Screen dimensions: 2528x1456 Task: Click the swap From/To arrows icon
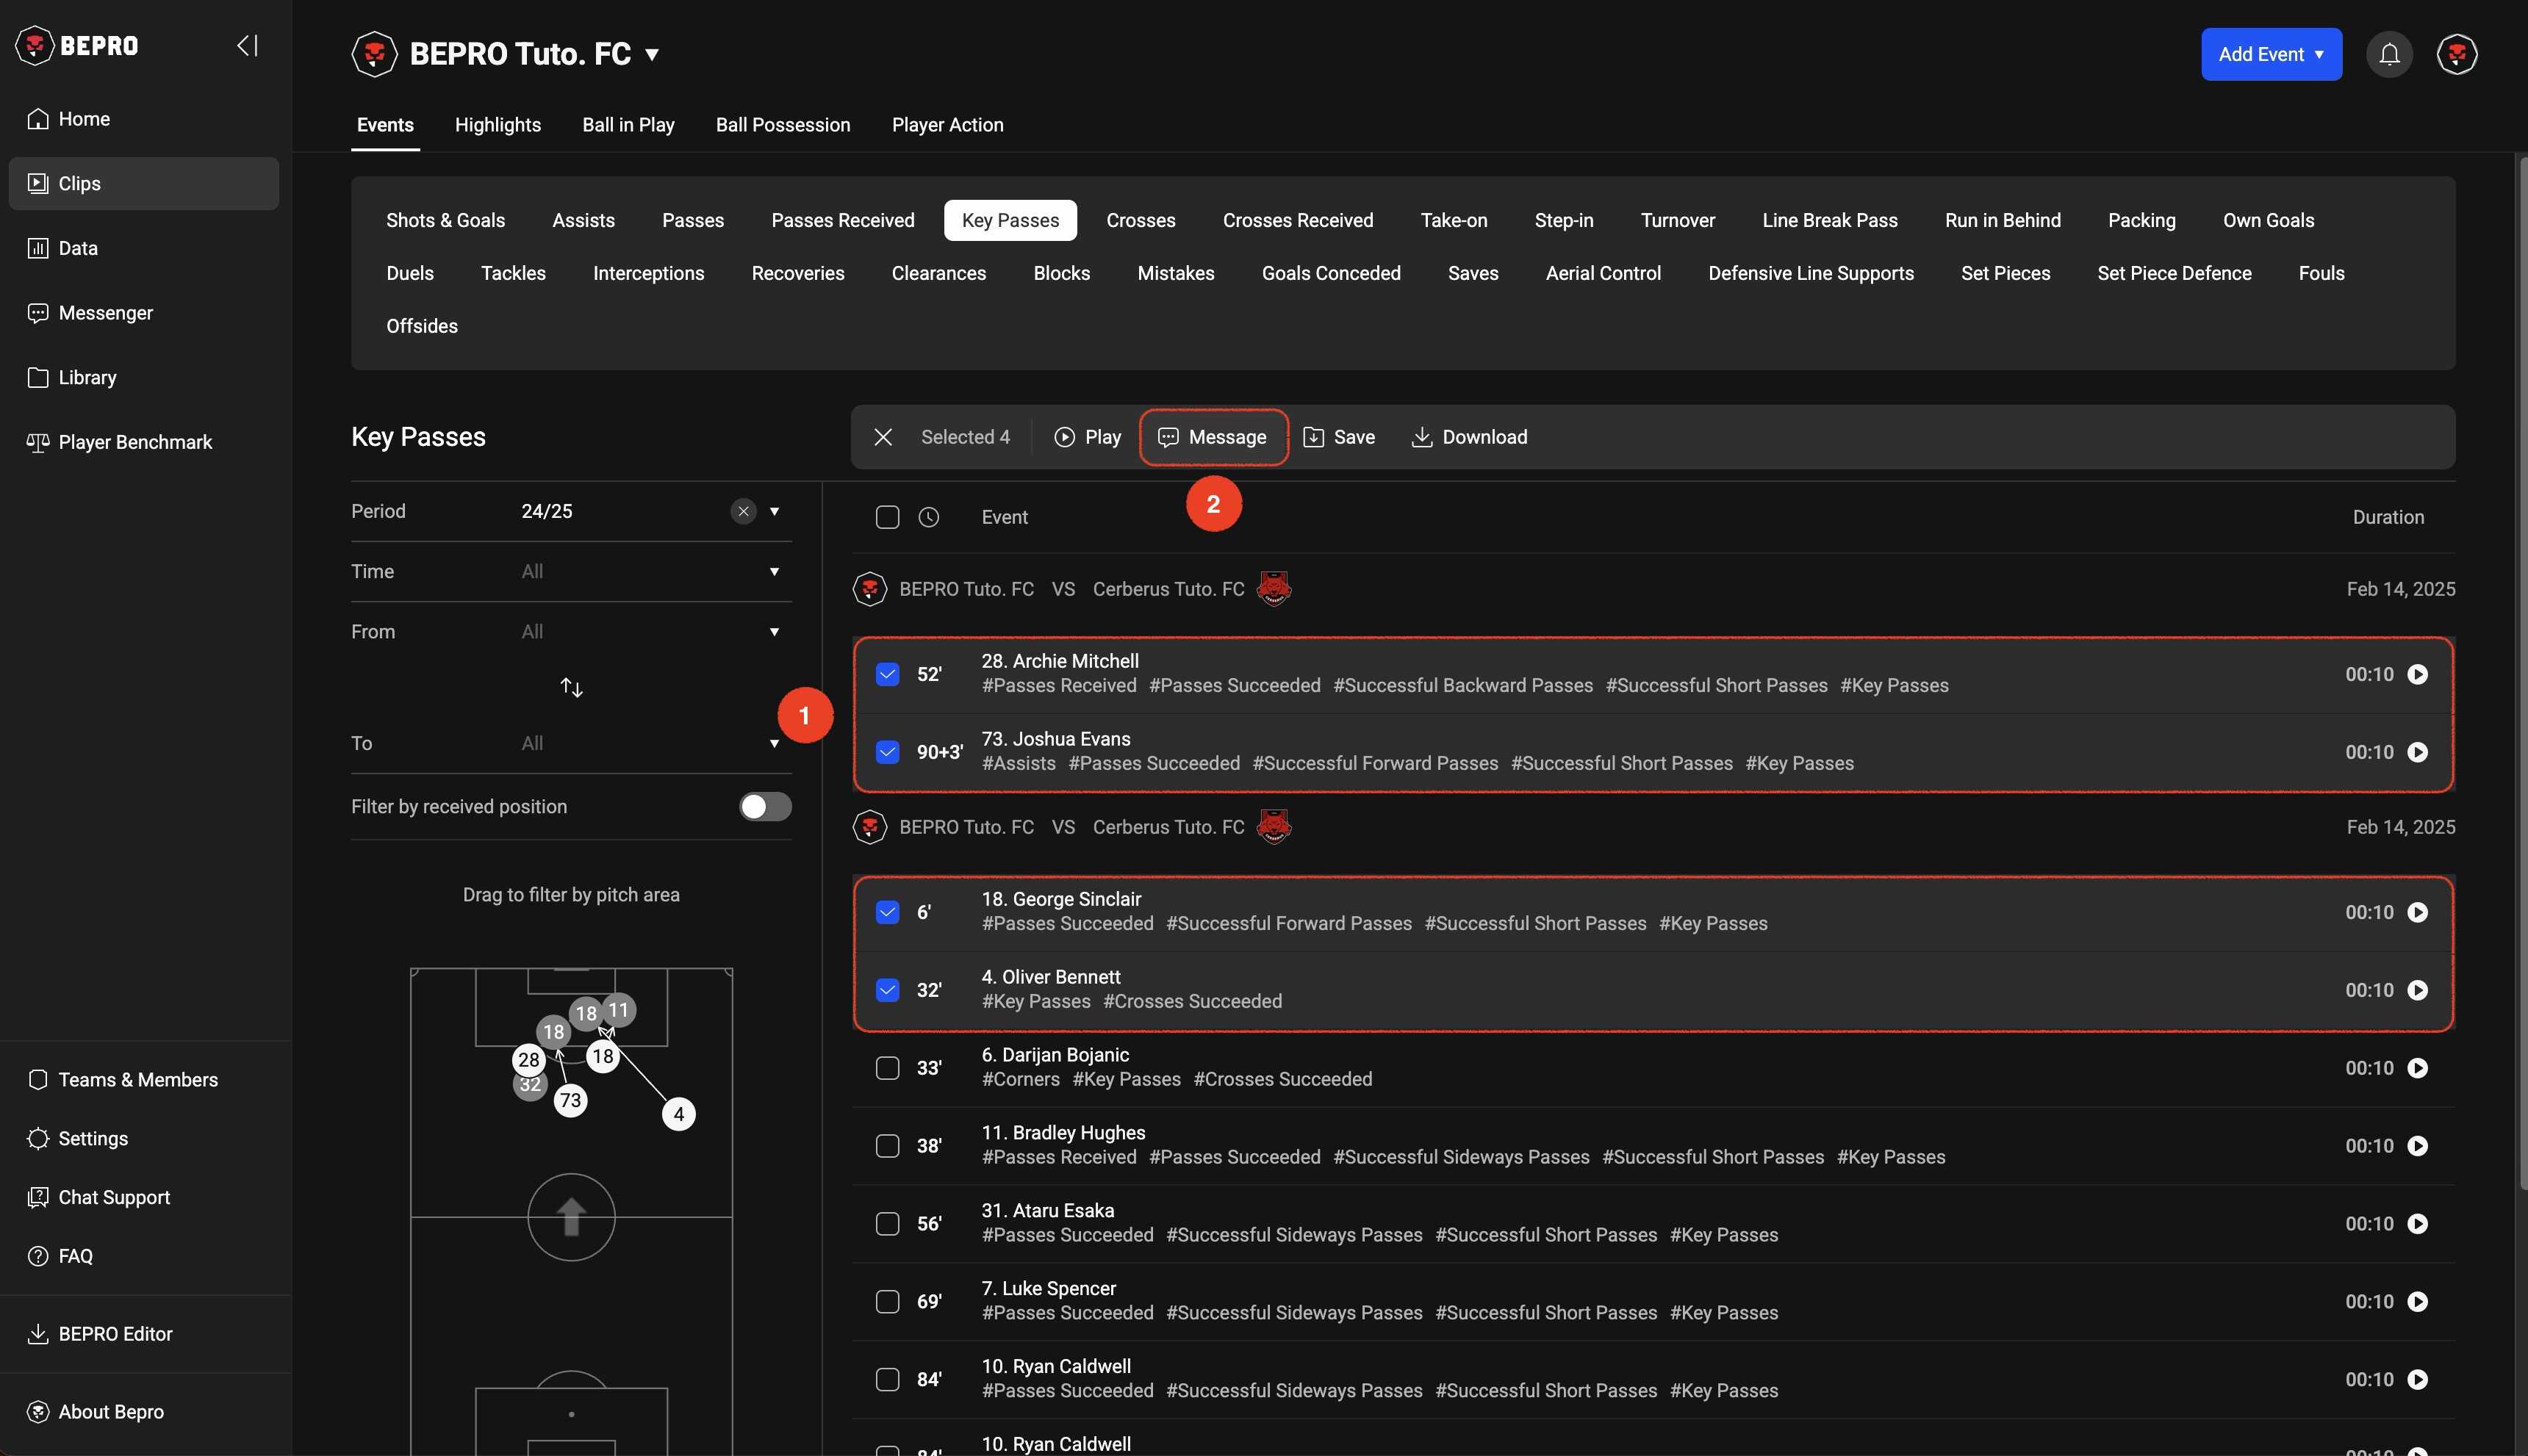pyautogui.click(x=571, y=687)
